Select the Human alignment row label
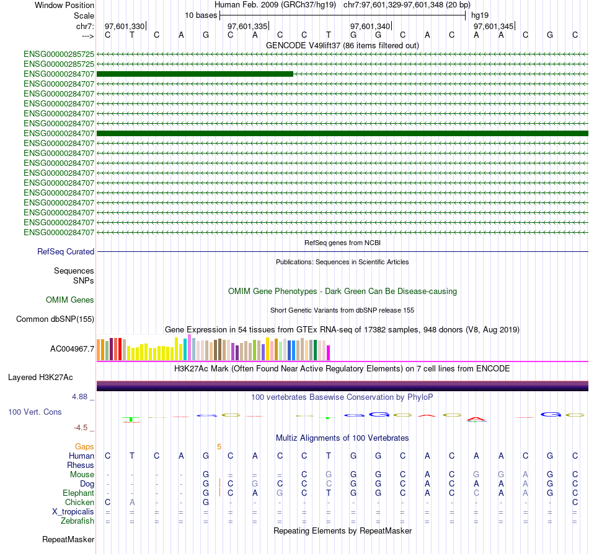This screenshot has width=589, height=554. click(81, 456)
